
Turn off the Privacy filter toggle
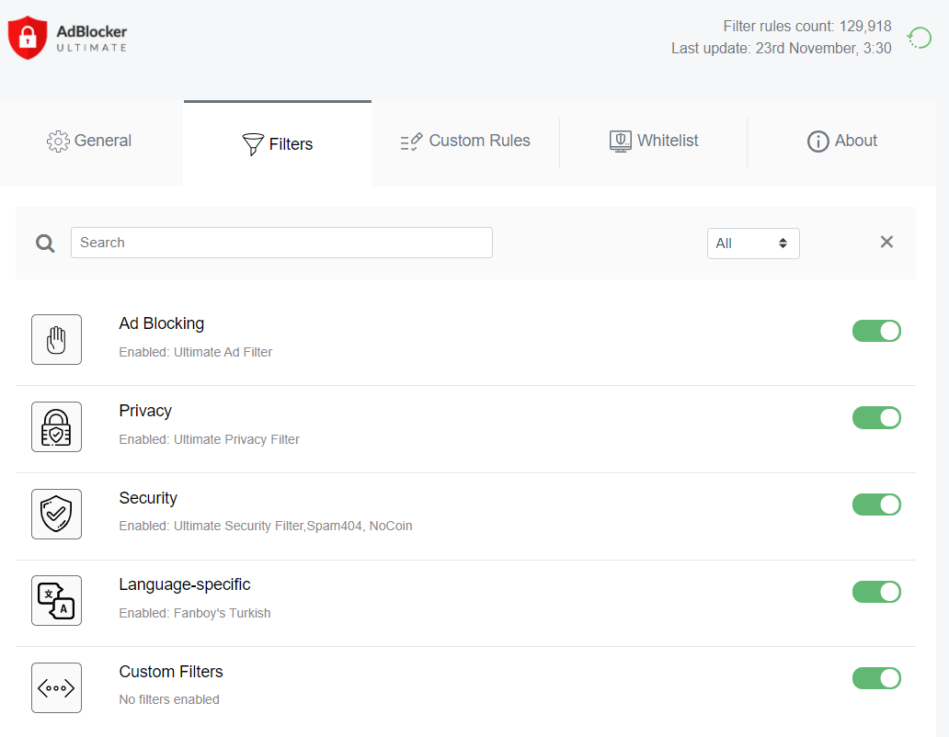pyautogui.click(x=876, y=418)
